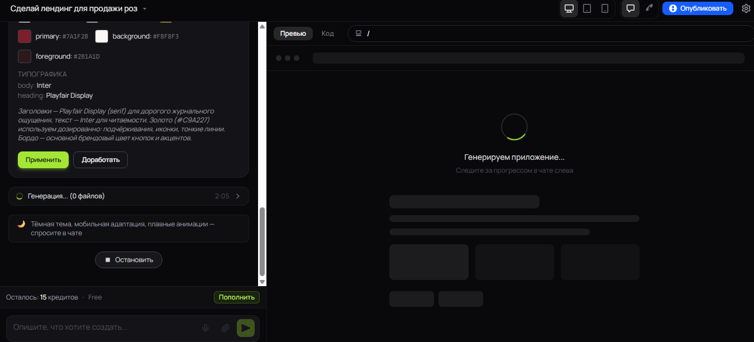This screenshot has width=754, height=342.
Task: Click the generation timer 2:05
Action: click(x=222, y=196)
